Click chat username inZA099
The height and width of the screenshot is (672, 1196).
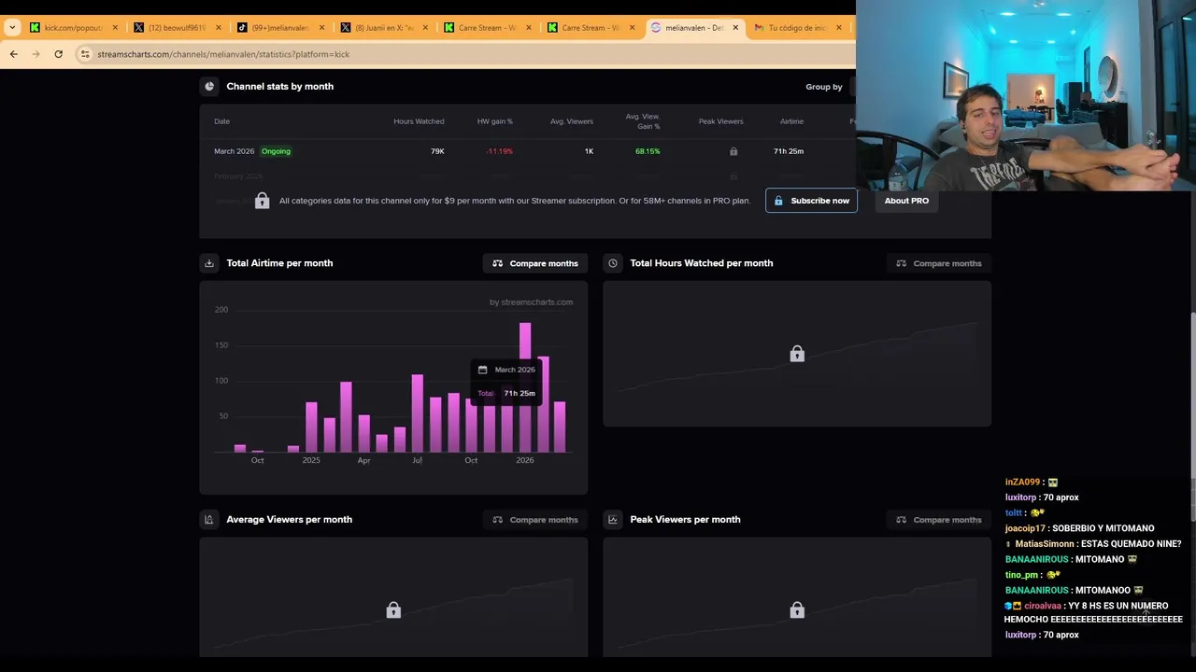tap(1022, 483)
